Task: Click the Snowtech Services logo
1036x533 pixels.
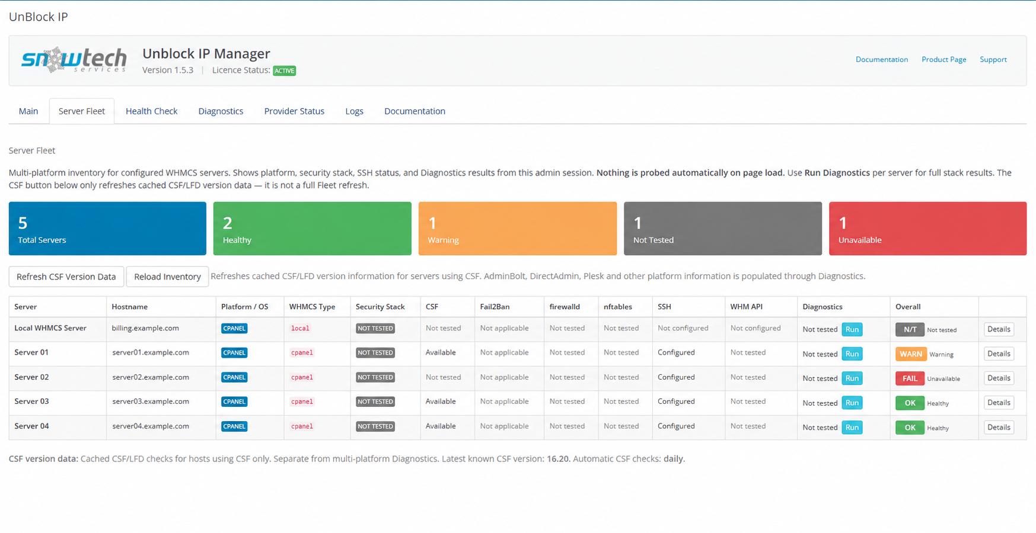Action: [x=74, y=60]
